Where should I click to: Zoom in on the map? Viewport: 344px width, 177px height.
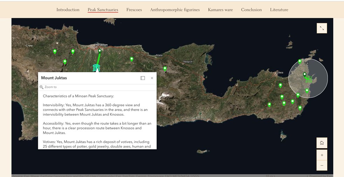click(322, 155)
